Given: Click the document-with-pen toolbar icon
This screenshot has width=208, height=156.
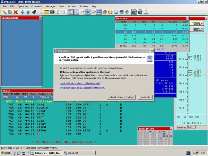Looking at the screenshot, I should [65, 12].
